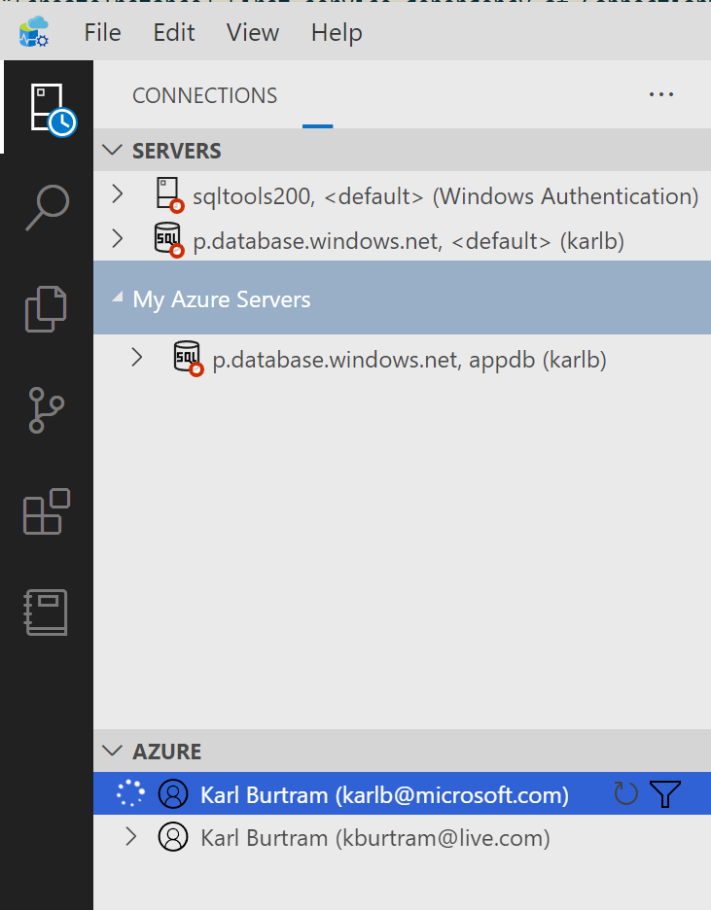Select Karl Burtram (kburtram@live.com) account

[x=402, y=837]
